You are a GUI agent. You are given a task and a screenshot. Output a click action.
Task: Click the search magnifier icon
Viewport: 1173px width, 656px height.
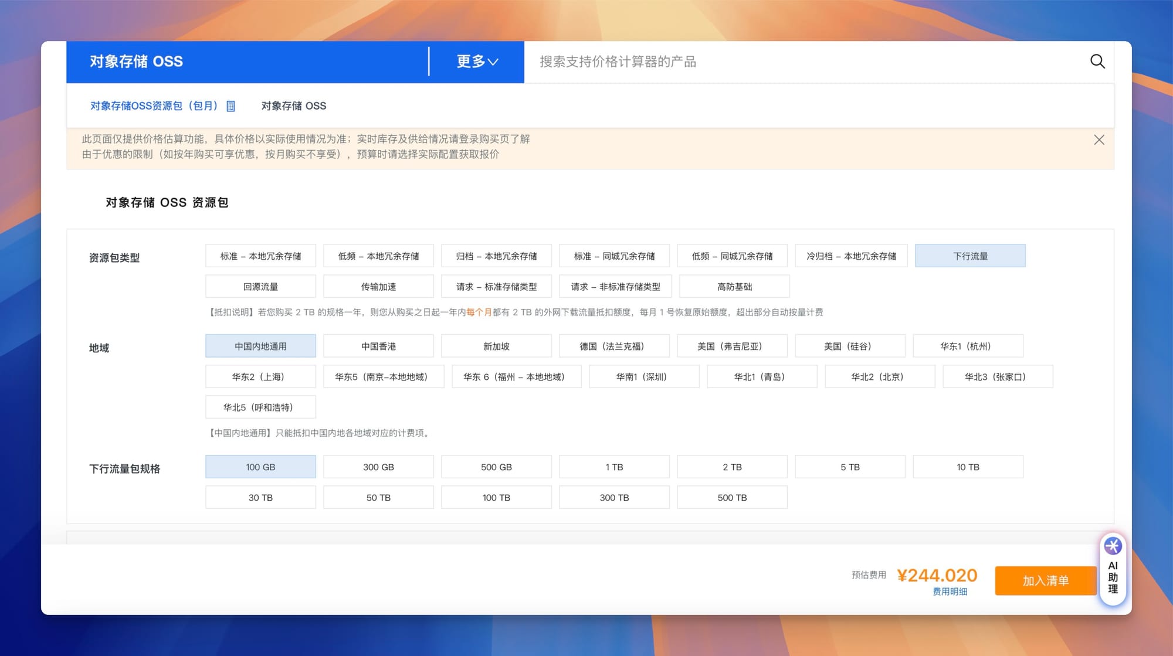tap(1097, 62)
